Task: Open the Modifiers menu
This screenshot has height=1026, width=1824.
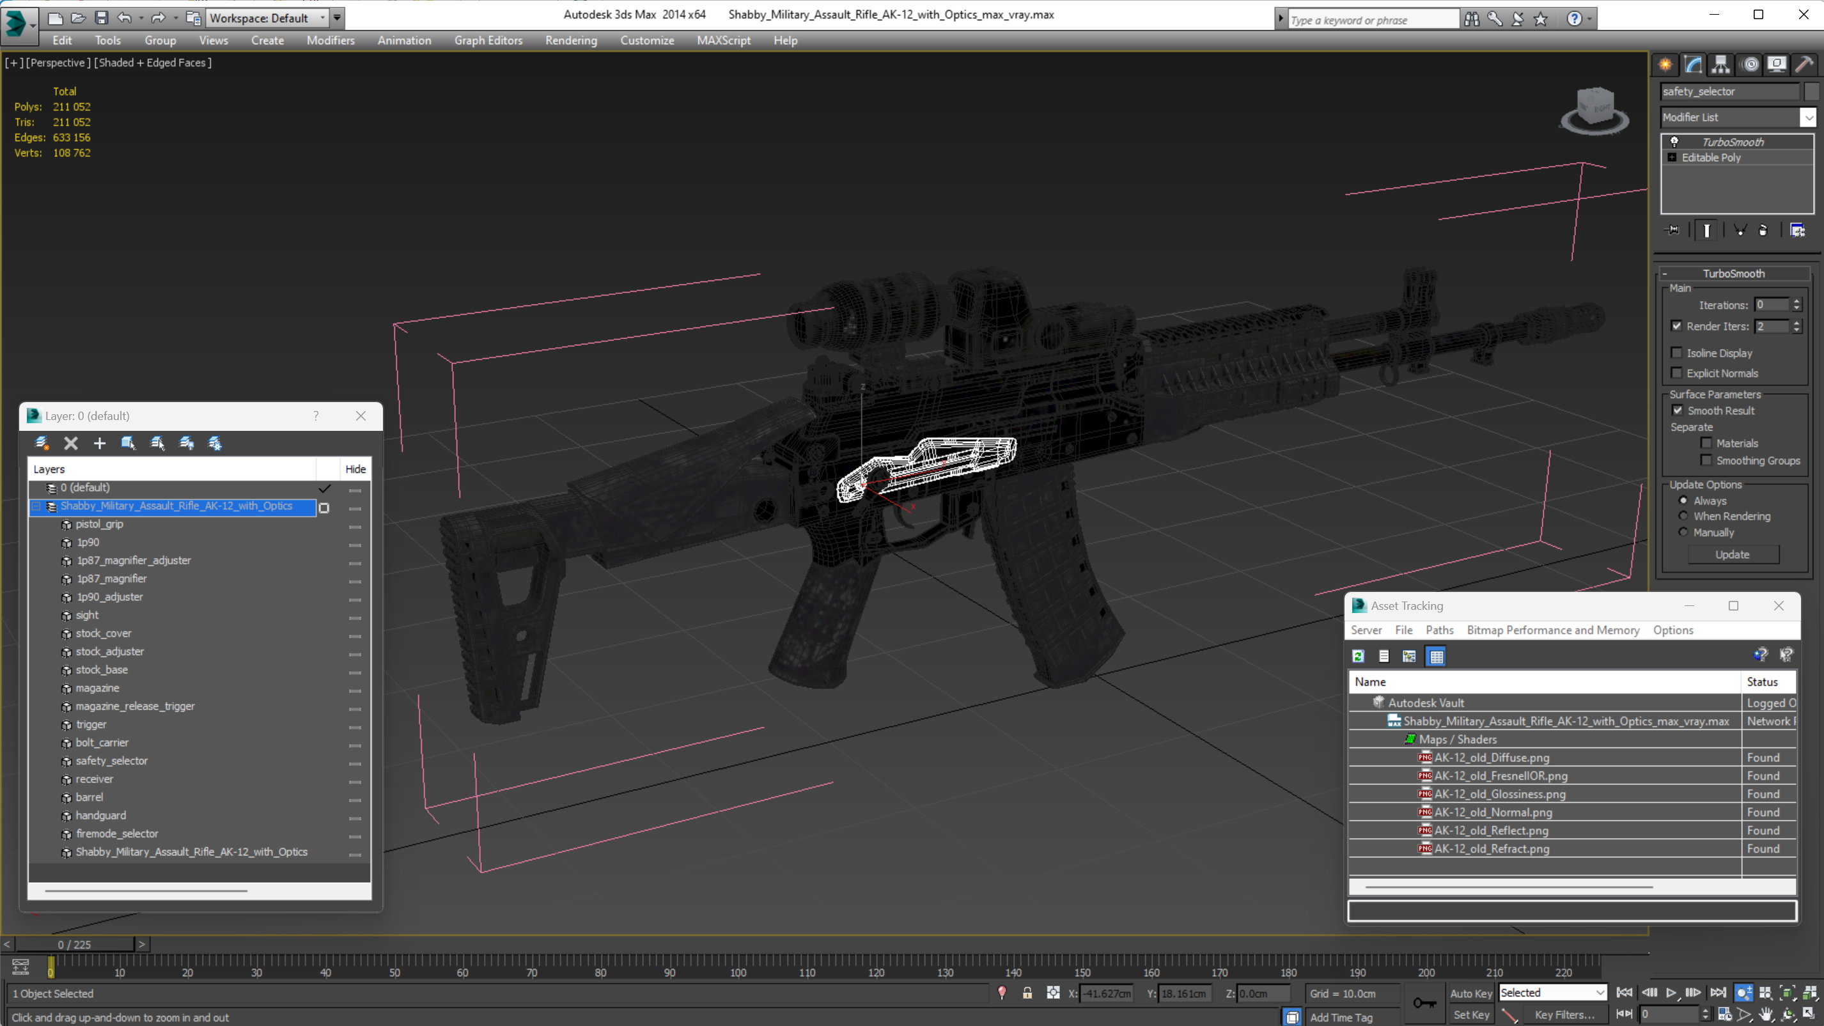Action: 330,40
